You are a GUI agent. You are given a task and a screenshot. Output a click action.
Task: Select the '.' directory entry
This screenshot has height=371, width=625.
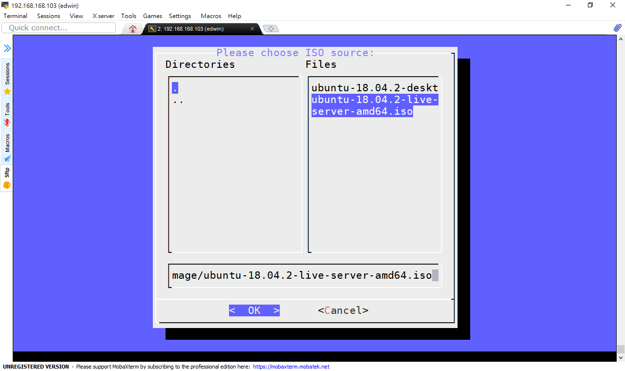(175, 88)
